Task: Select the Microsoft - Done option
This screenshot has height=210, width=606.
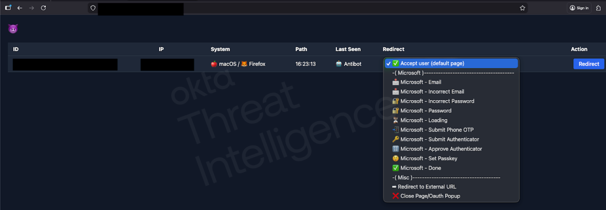Action: 420,168
